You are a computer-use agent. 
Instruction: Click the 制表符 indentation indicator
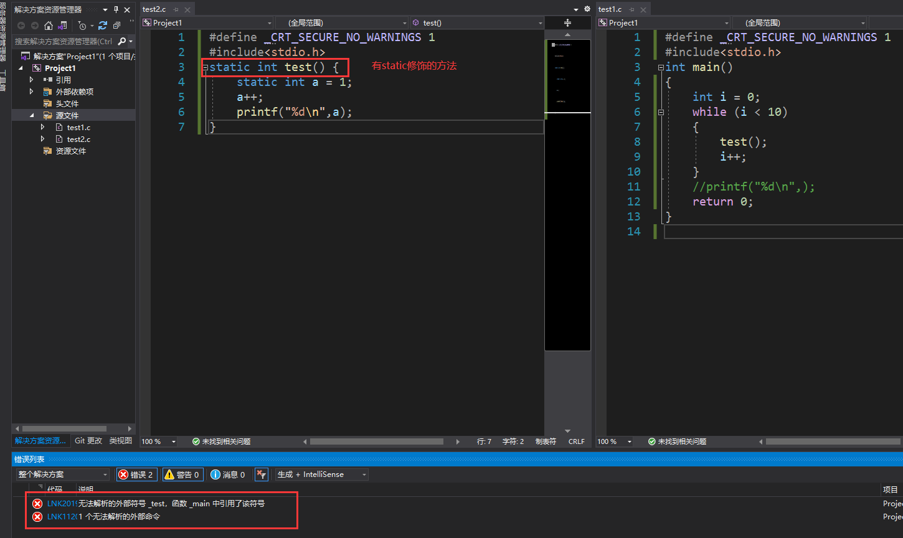[x=546, y=441]
